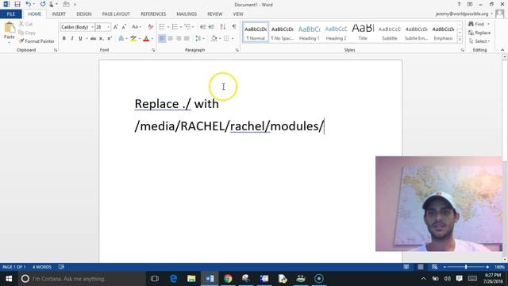Increase font size with Grow Font
The height and width of the screenshot is (286, 508).
(x=116, y=27)
